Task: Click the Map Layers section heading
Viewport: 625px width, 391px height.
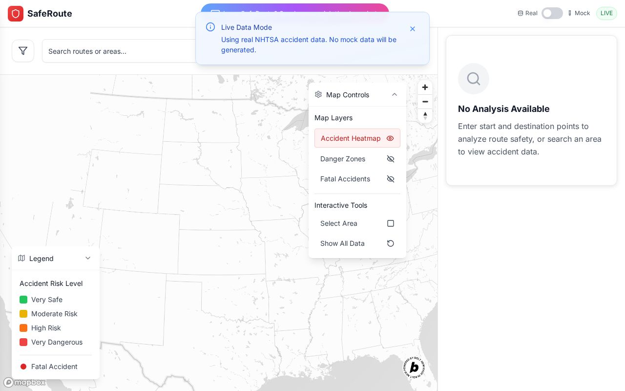Action: point(333,118)
